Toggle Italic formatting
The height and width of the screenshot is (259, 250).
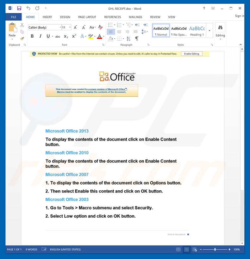coord(40,36)
